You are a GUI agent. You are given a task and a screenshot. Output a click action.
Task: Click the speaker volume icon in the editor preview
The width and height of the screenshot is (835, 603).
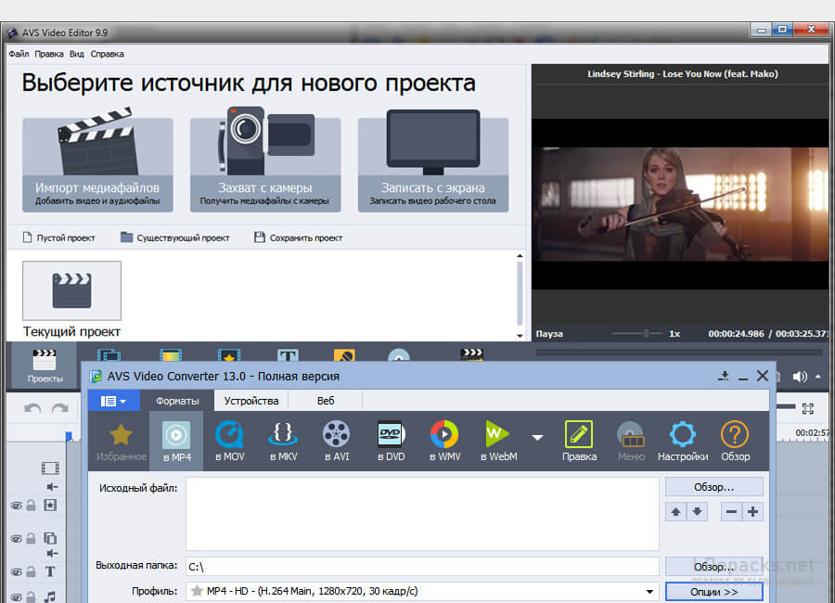coord(800,377)
